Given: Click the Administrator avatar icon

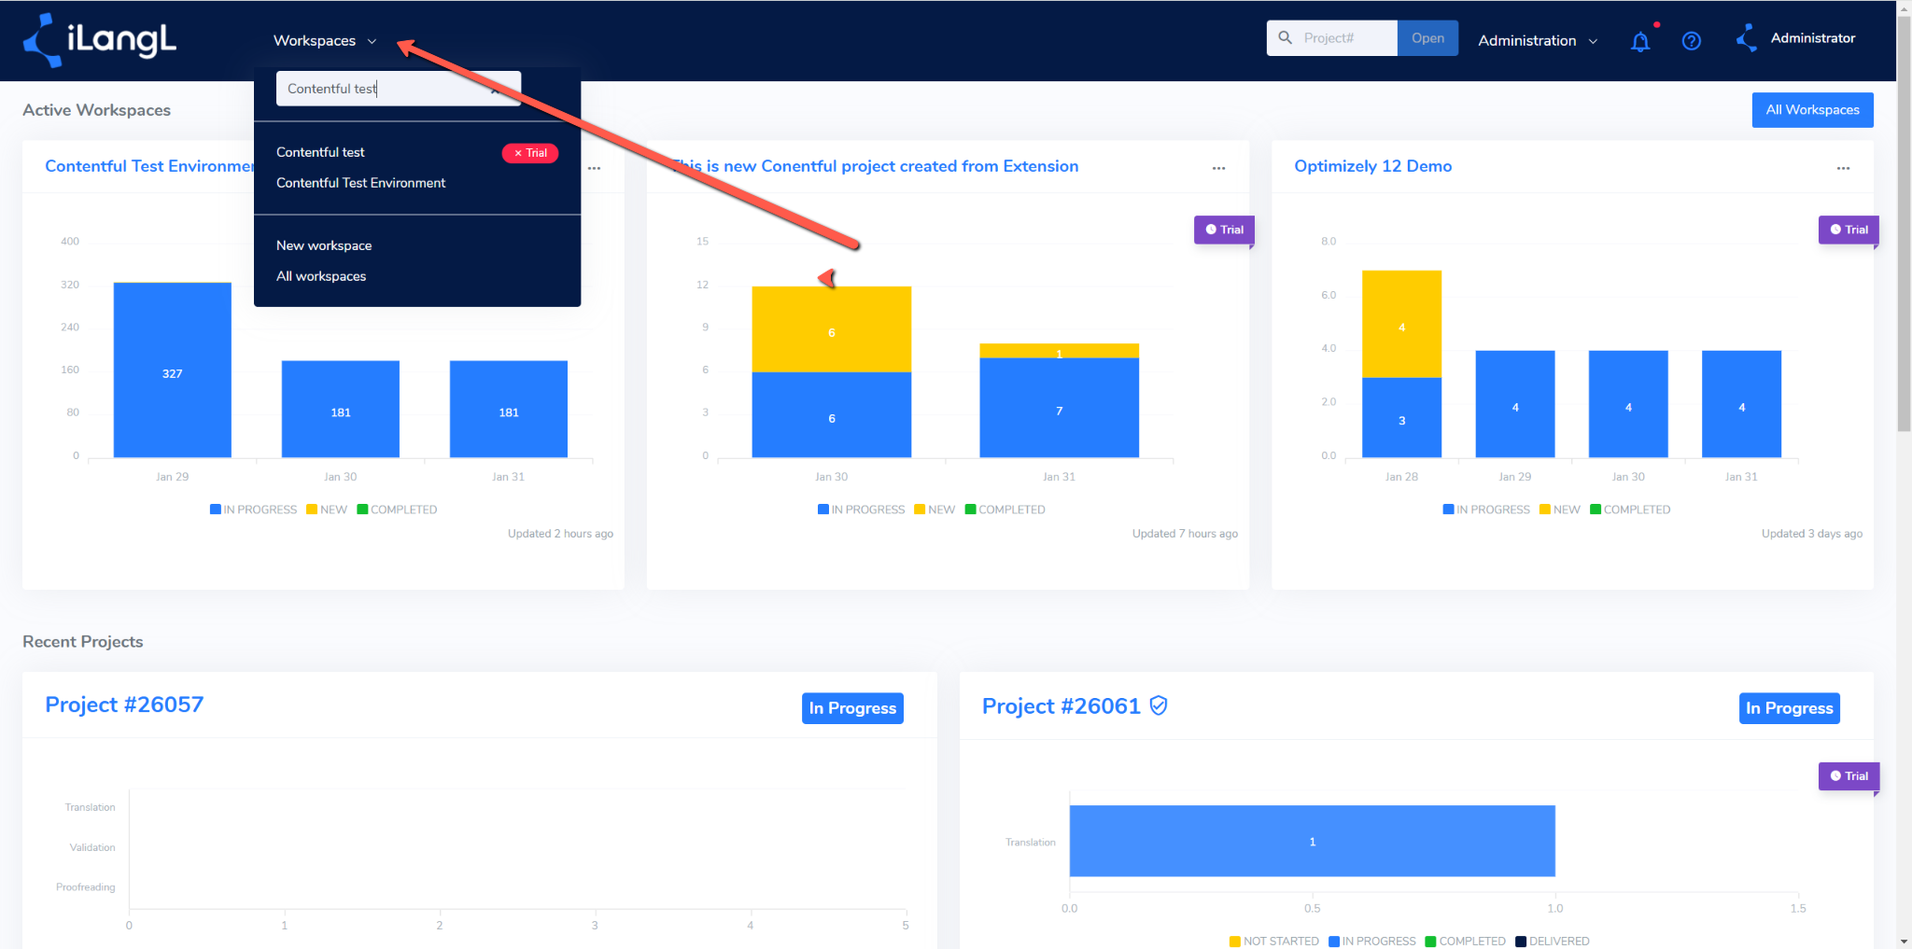Looking at the screenshot, I should (1746, 38).
